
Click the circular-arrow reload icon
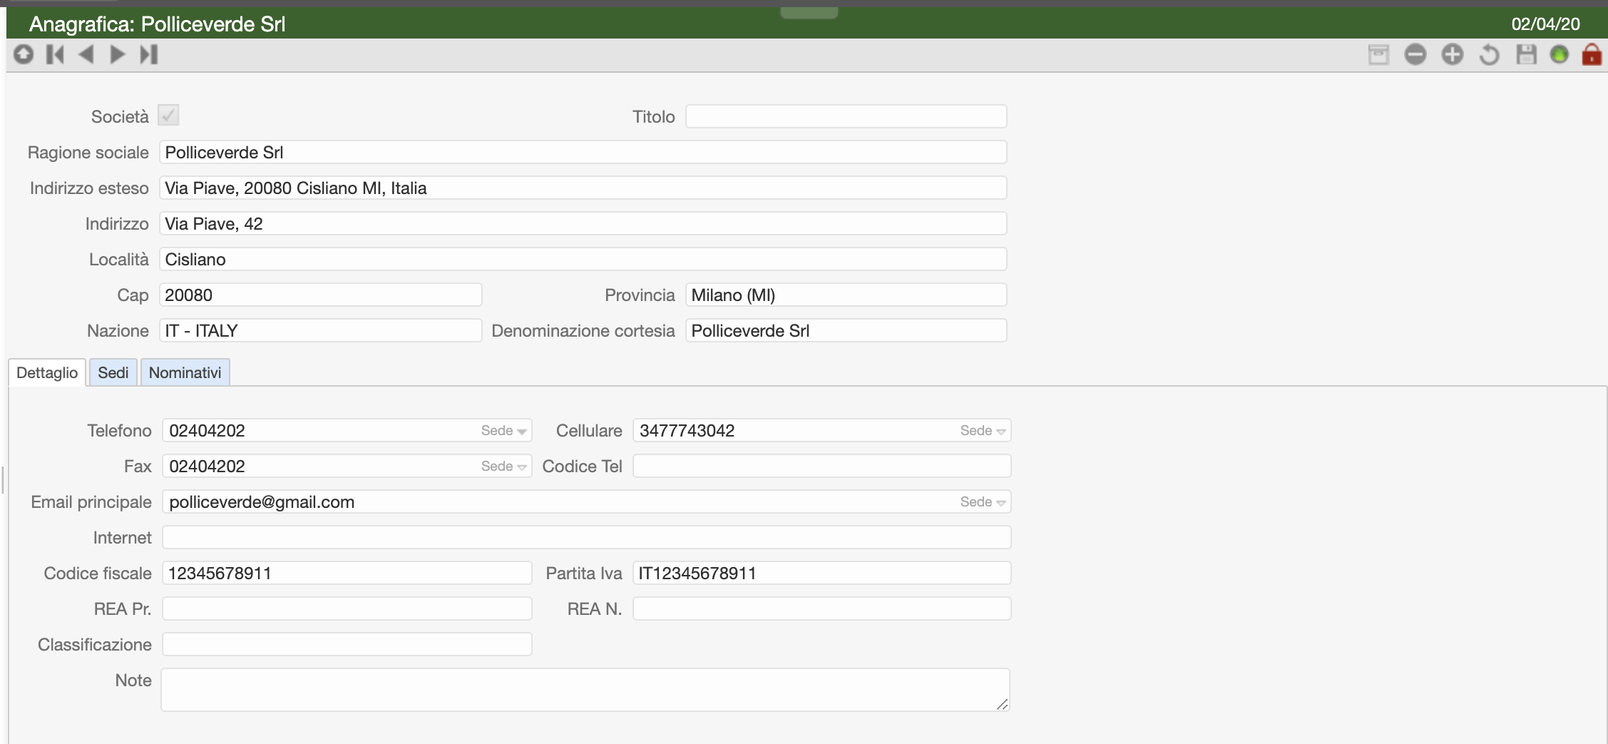click(1489, 54)
